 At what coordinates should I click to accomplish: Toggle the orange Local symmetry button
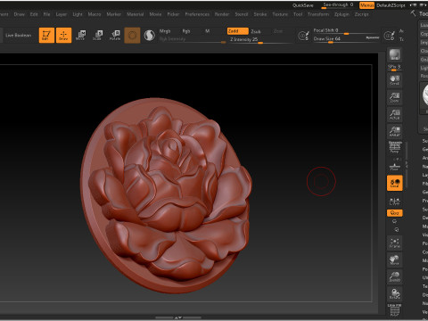pos(395,183)
